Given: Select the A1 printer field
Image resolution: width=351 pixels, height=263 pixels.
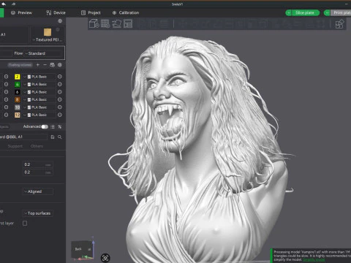Looking at the screenshot, I should (14, 34).
